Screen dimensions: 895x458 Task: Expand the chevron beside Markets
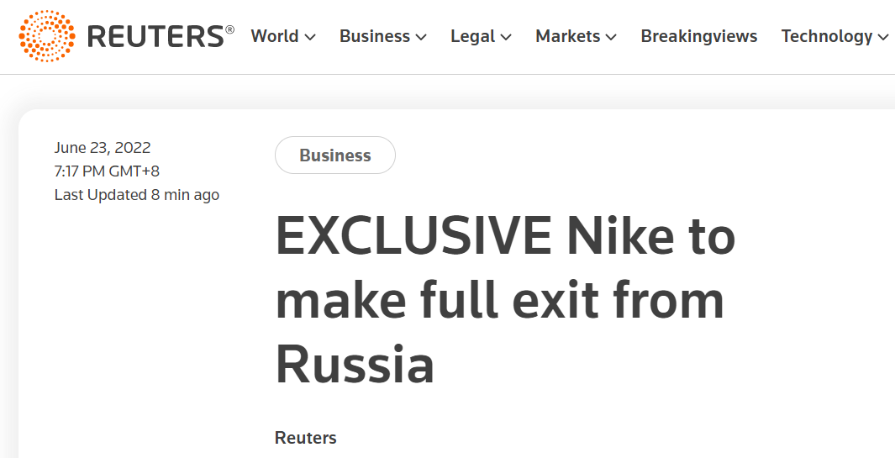pyautogui.click(x=611, y=38)
